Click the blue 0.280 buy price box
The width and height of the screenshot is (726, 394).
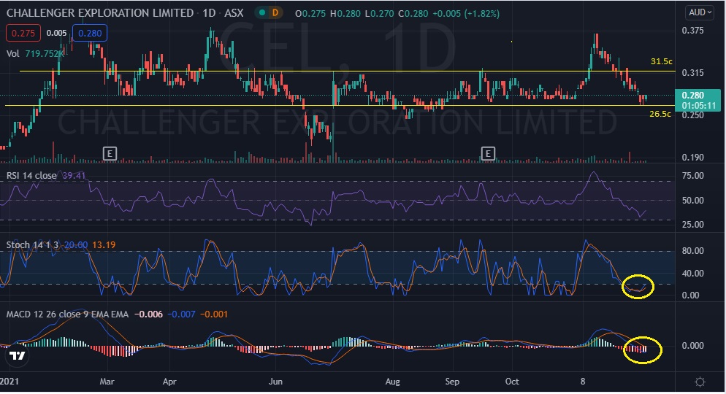pyautogui.click(x=90, y=34)
